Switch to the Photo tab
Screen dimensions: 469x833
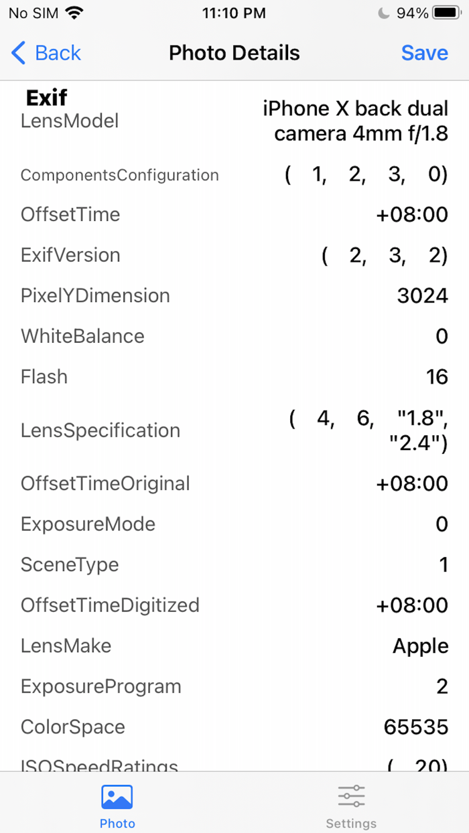click(117, 804)
